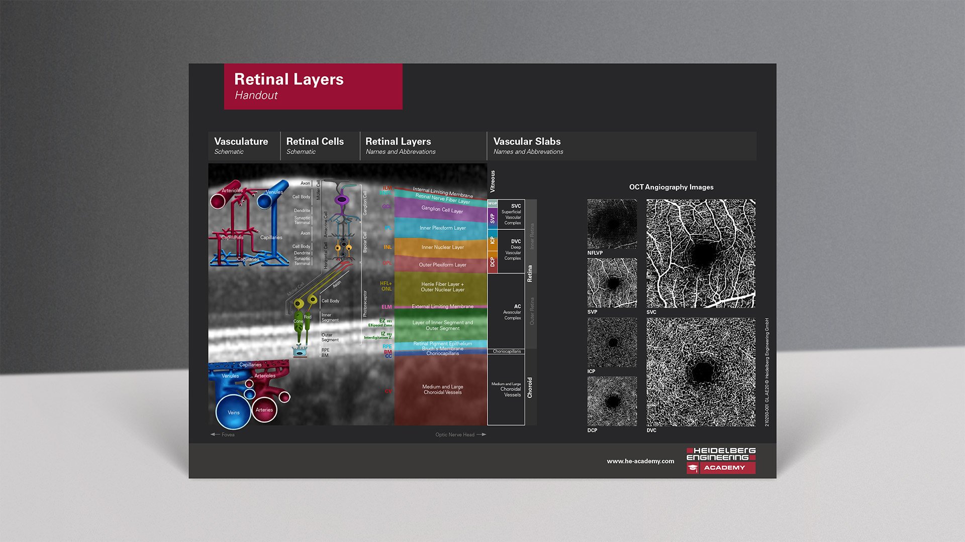This screenshot has height=542, width=965.
Task: Click the purple Ganglion Cell Layer band
Action: [x=442, y=209]
